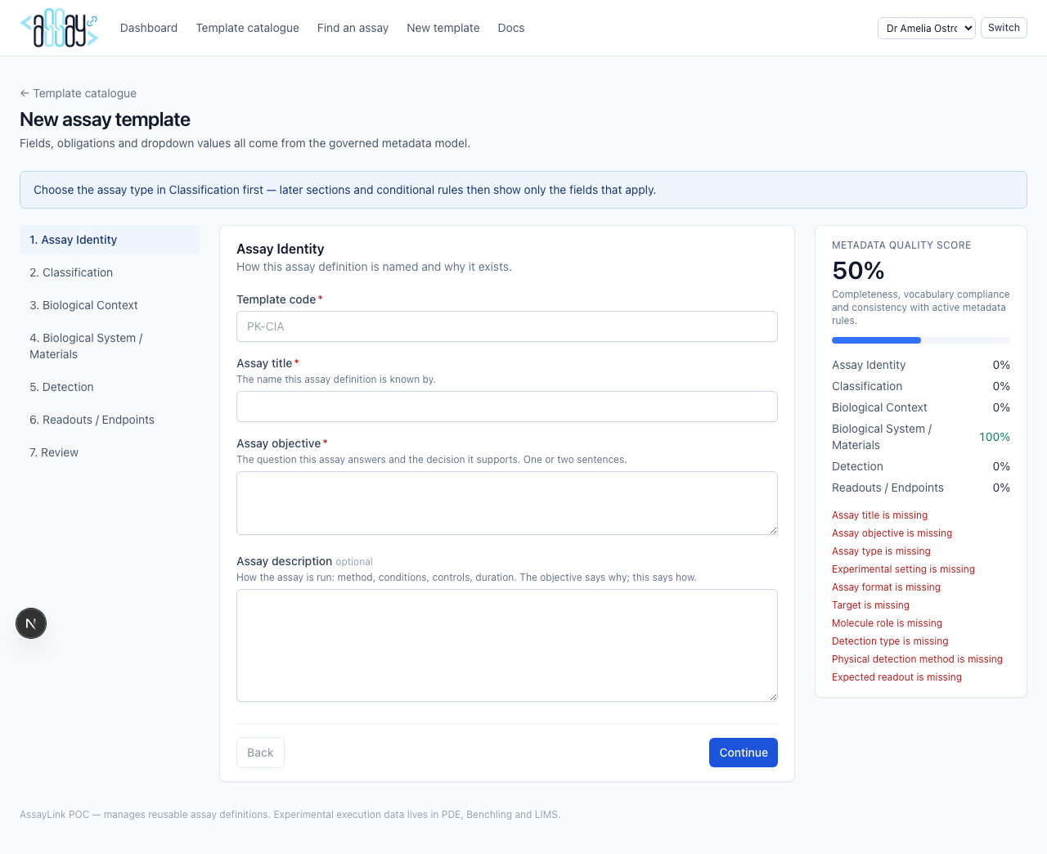Select step 1. Assay Identity

pos(110,240)
